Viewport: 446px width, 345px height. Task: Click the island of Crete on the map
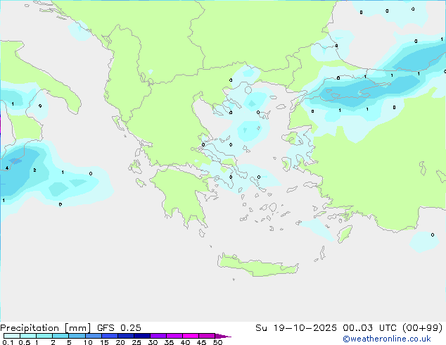[257, 265]
